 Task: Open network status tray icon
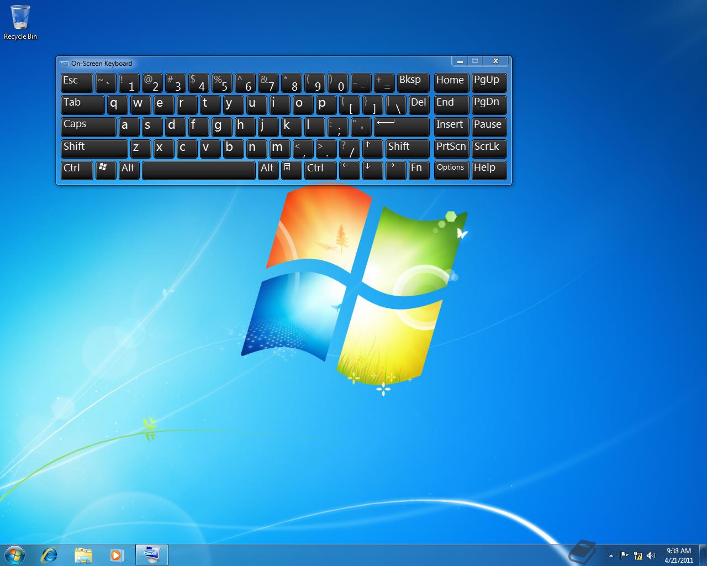pos(638,555)
